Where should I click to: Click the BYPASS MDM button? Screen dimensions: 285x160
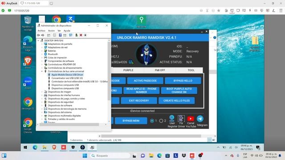(x=131, y=120)
